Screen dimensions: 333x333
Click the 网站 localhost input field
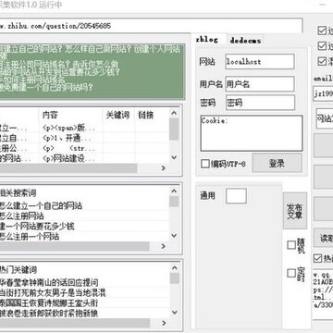[x=260, y=62]
